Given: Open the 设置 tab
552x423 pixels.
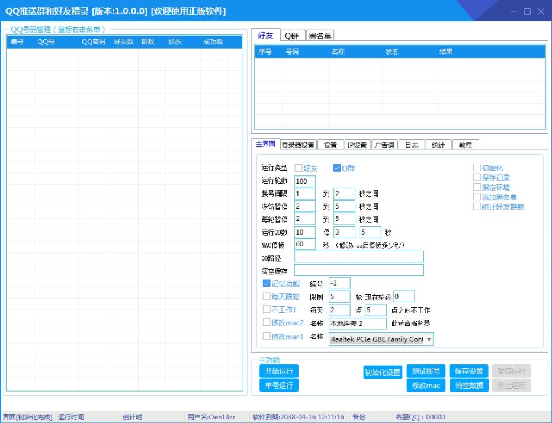Looking at the screenshot, I should point(330,145).
